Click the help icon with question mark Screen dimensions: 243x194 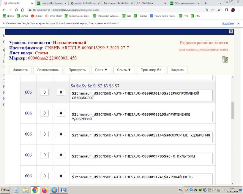[225, 59]
